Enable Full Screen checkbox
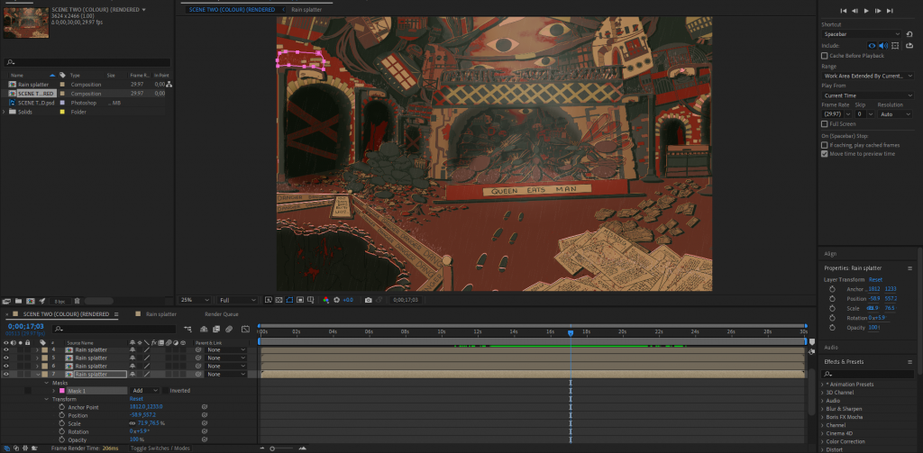 824,124
